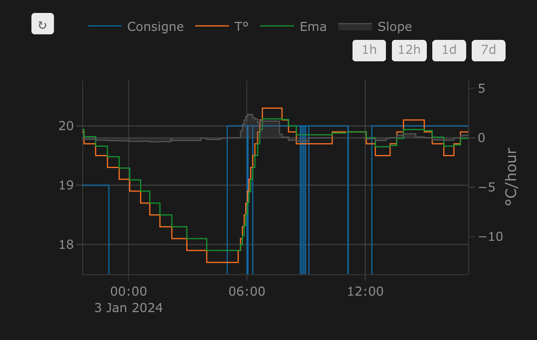This screenshot has width=537, height=340.
Task: Toggle the Slope legend label
Action: click(x=394, y=27)
